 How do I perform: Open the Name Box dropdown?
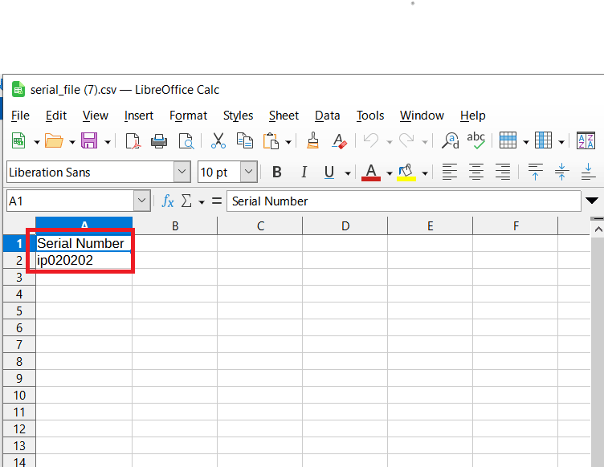[141, 201]
